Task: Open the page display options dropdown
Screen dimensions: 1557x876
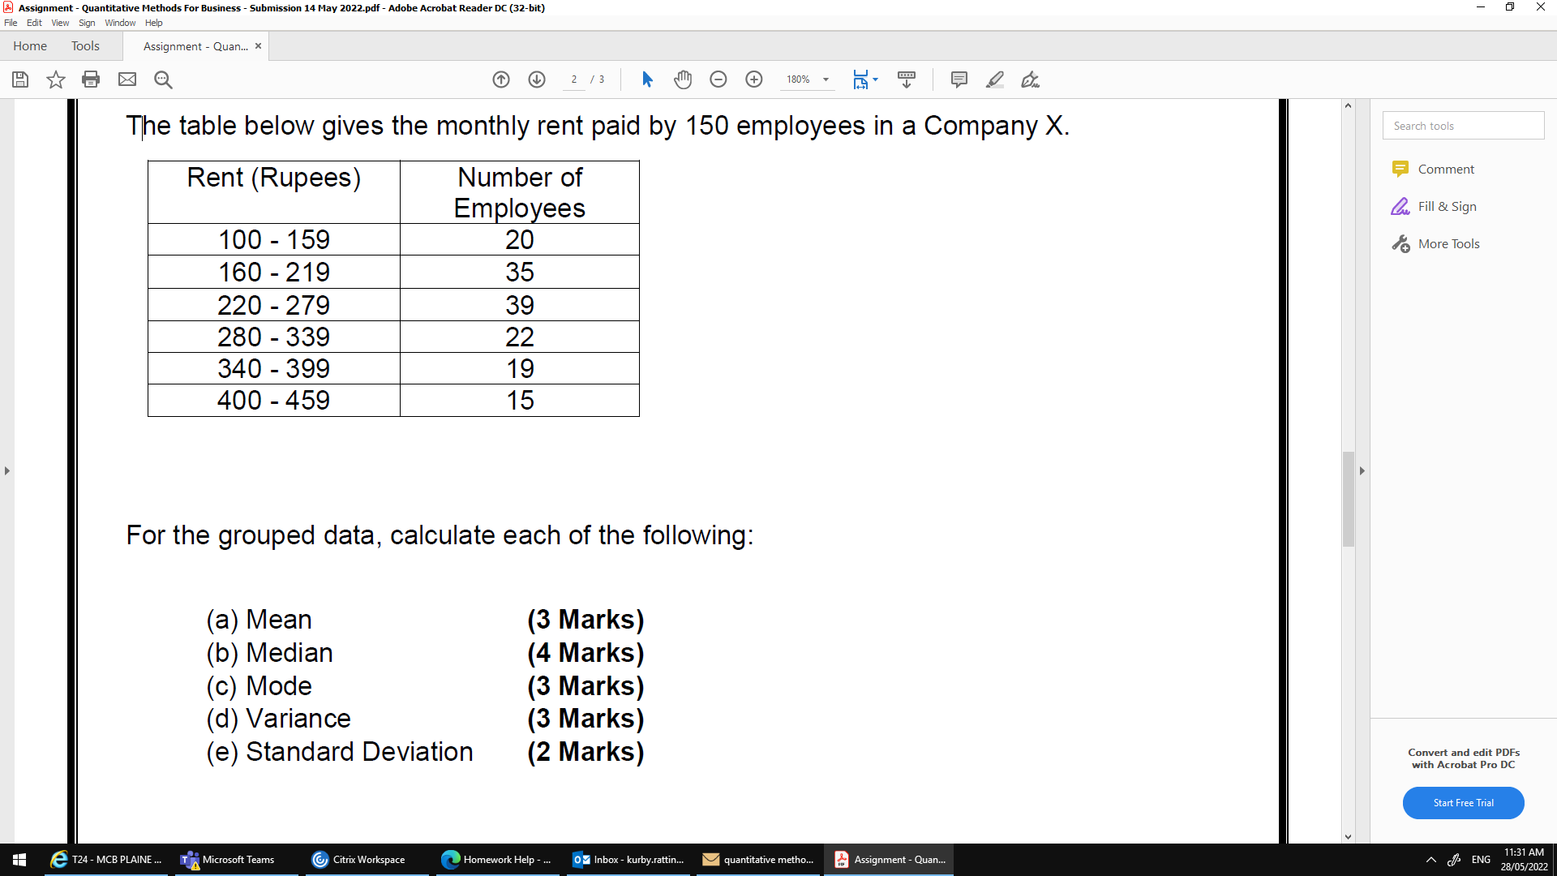Action: pos(877,79)
